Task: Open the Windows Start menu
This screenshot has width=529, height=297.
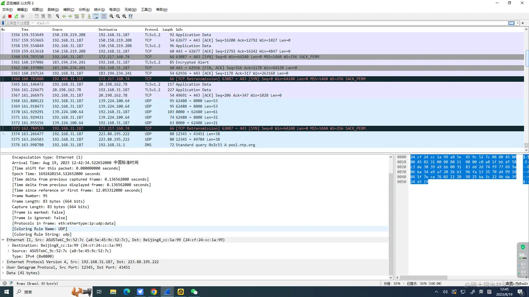Action: click(x=6, y=292)
